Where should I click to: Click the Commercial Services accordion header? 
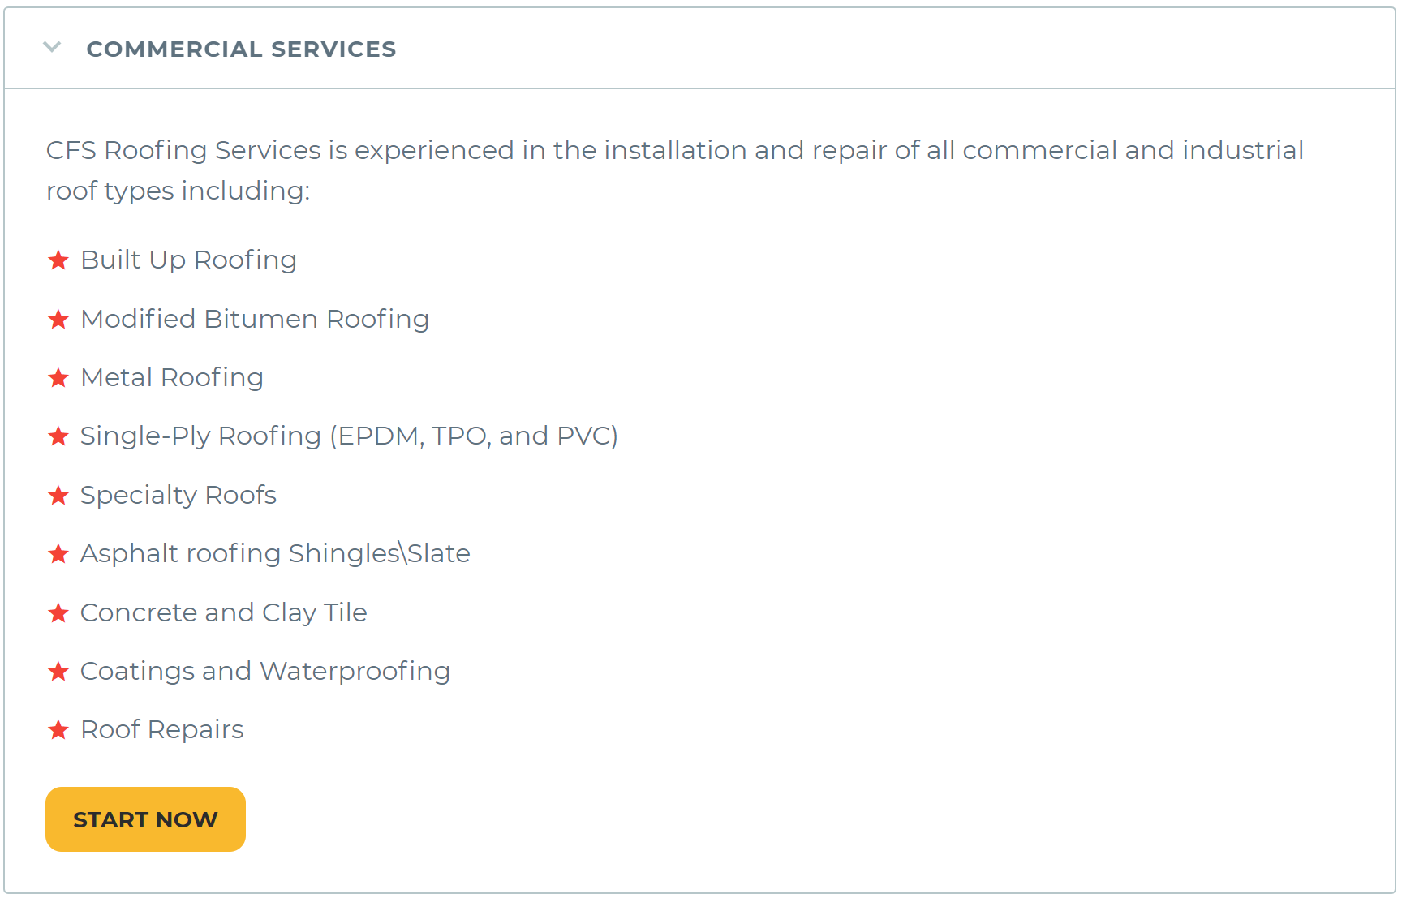pyautogui.click(x=699, y=49)
